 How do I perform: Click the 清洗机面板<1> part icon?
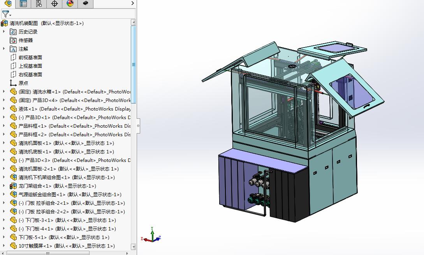[x=13, y=143]
